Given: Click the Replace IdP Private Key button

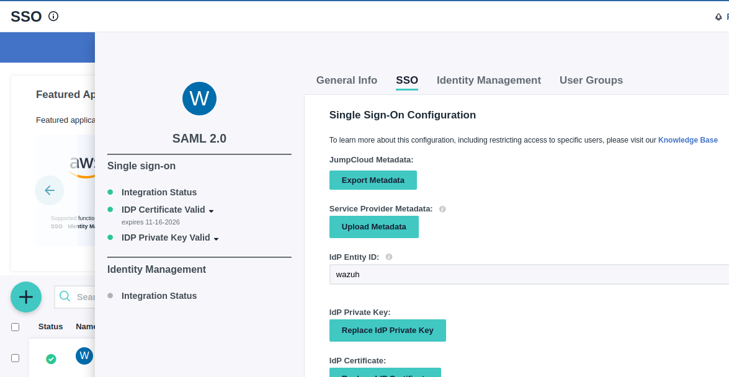Looking at the screenshot, I should pos(387,330).
